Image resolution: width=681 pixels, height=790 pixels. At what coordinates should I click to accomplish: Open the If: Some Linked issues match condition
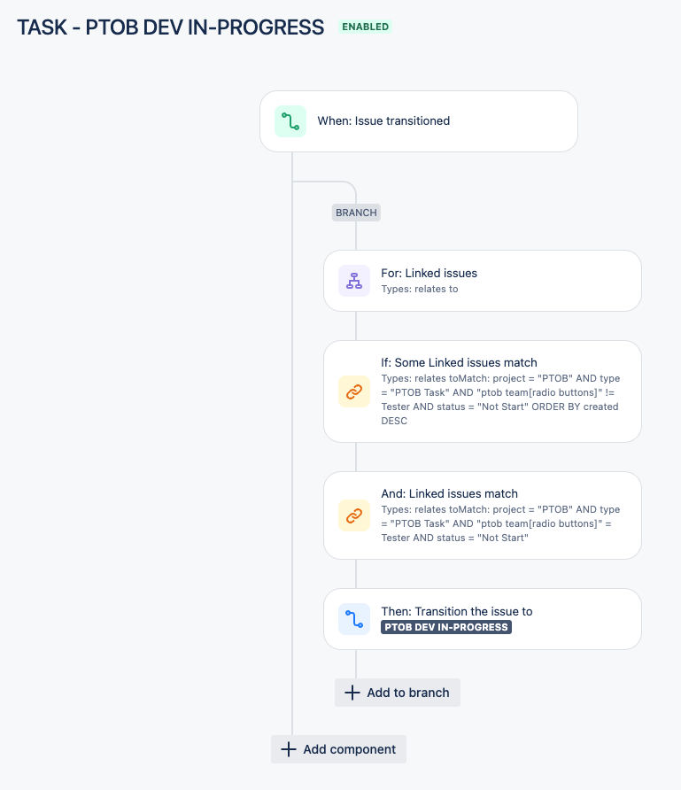483,391
